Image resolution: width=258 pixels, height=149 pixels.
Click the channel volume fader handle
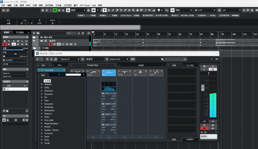click(203, 88)
